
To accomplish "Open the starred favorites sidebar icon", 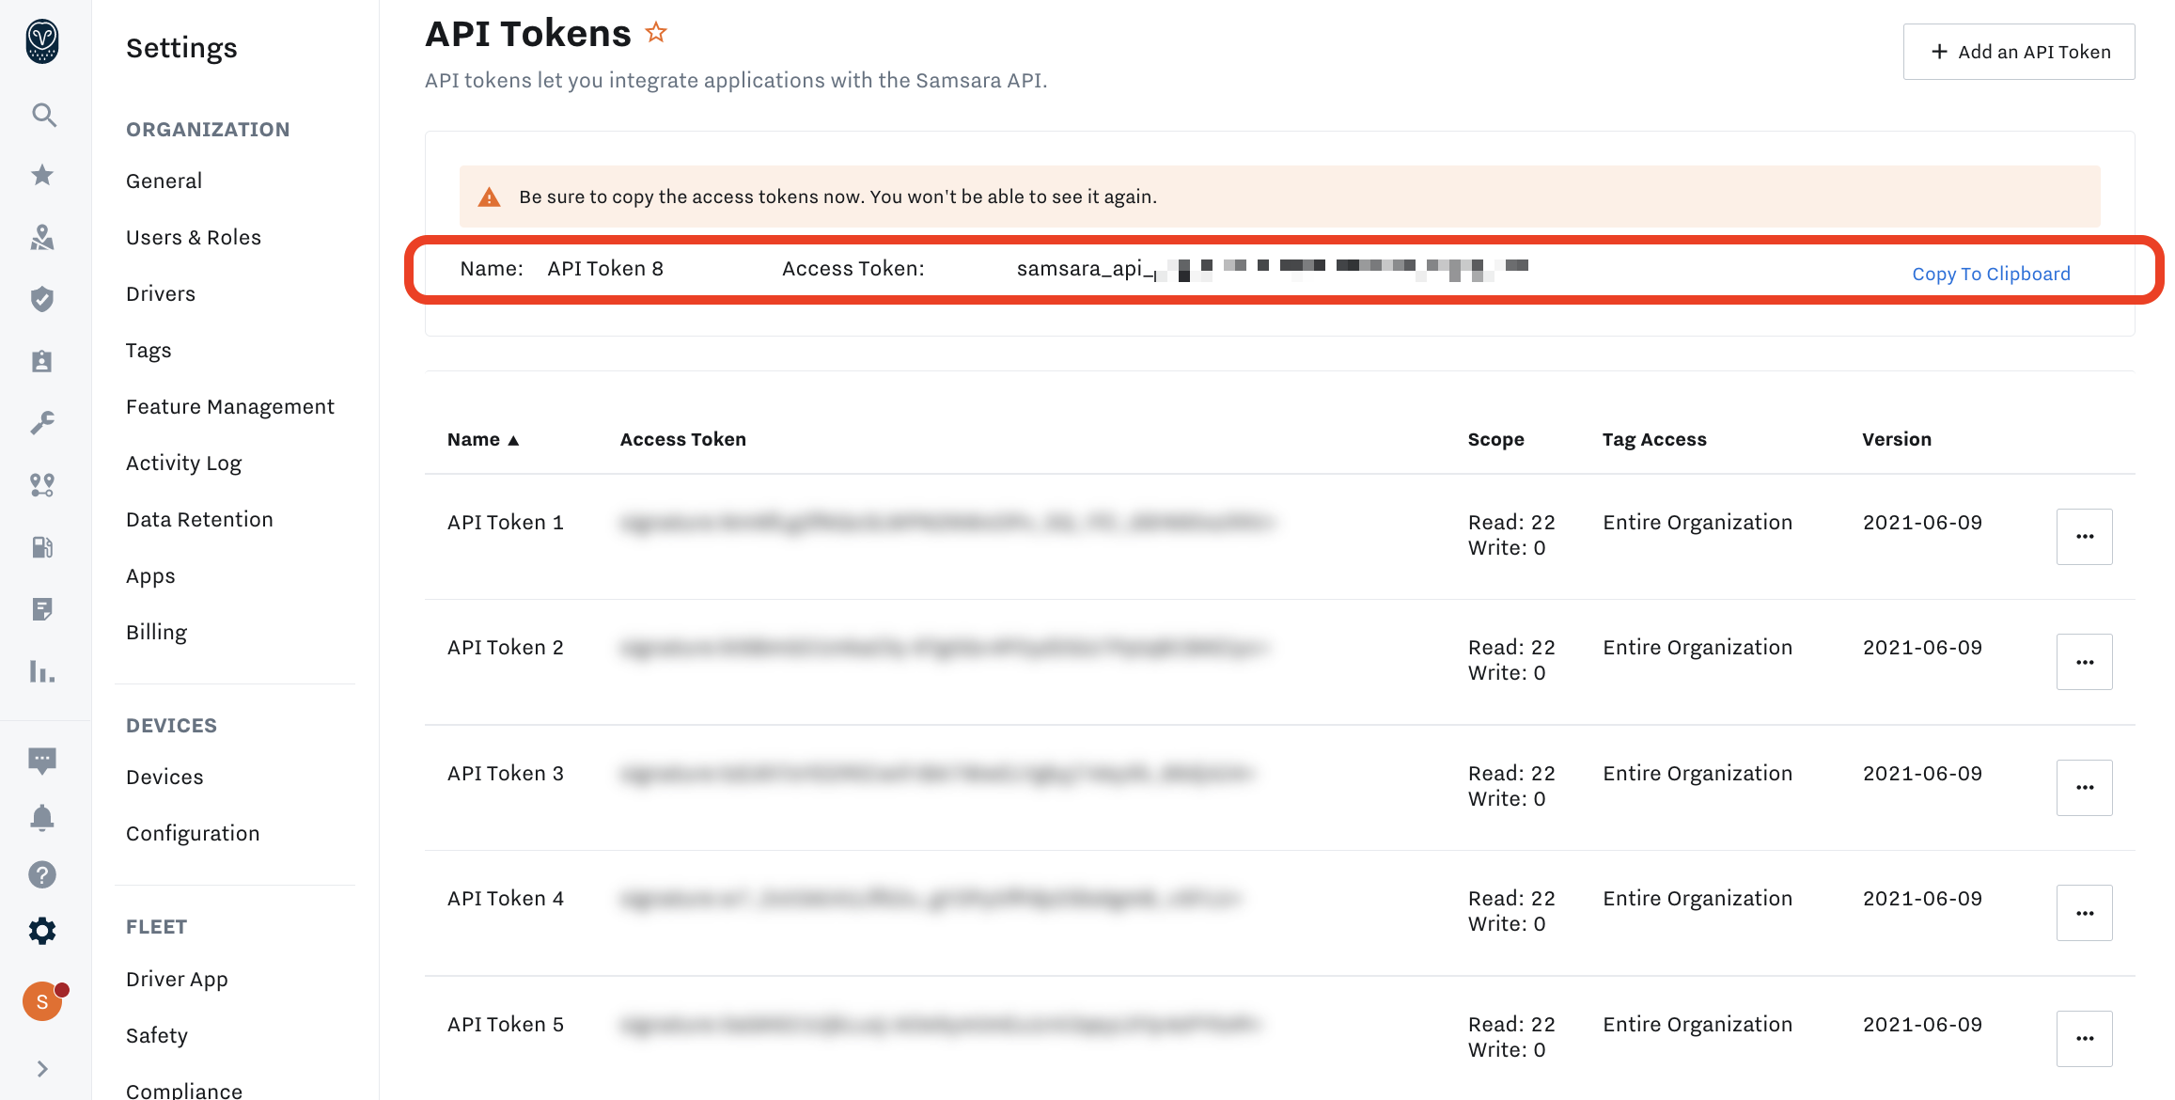I will click(x=43, y=175).
